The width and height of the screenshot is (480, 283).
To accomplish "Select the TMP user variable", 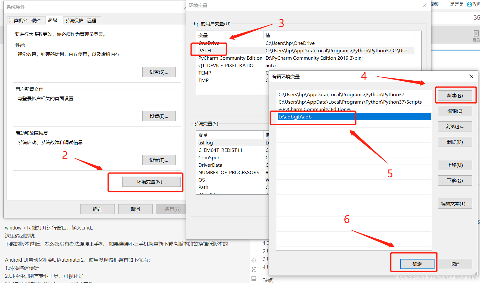I will (233, 80).
